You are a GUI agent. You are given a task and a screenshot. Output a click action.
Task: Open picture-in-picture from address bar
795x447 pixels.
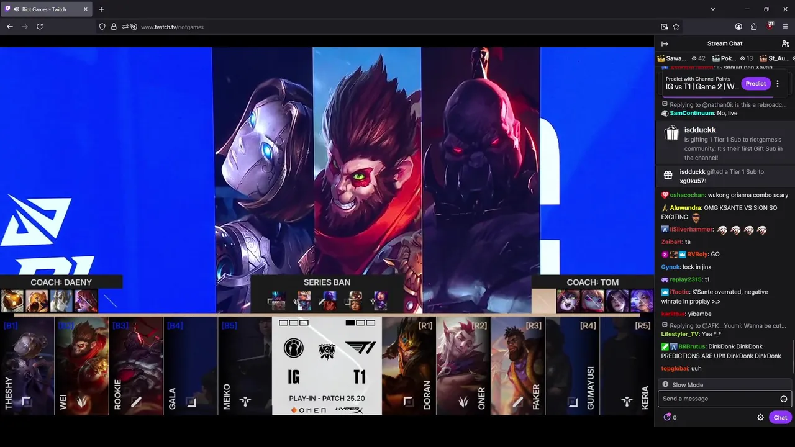tap(665, 27)
